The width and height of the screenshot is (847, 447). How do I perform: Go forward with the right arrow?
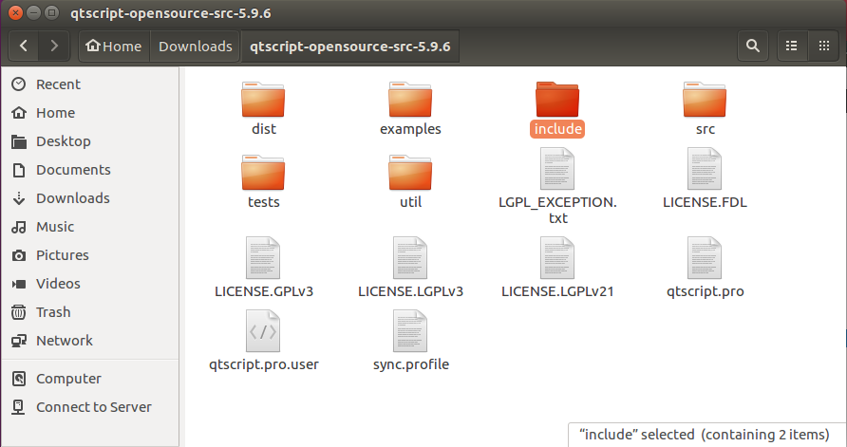[x=54, y=46]
